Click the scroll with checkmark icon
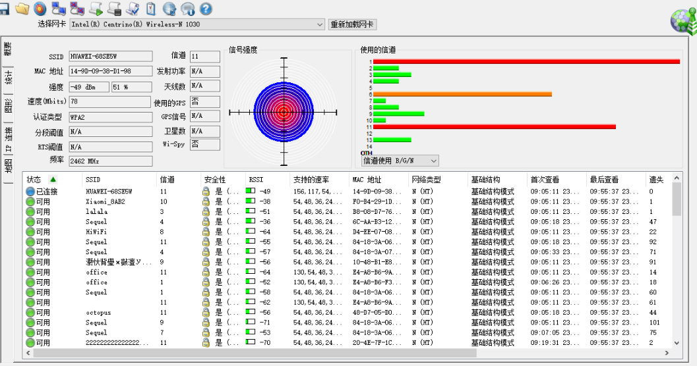 coord(133,9)
